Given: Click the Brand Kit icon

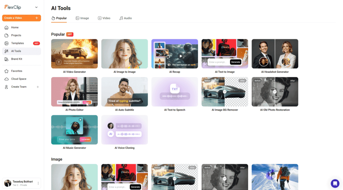Looking at the screenshot, I should [x=7, y=59].
